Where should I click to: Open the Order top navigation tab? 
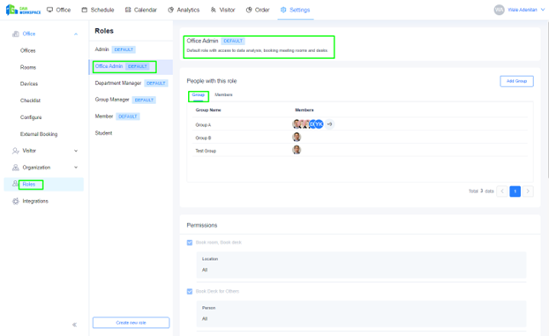tap(258, 10)
